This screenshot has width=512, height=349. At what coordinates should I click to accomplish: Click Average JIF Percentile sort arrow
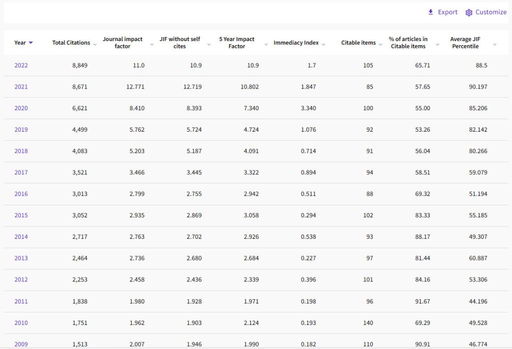click(494, 44)
